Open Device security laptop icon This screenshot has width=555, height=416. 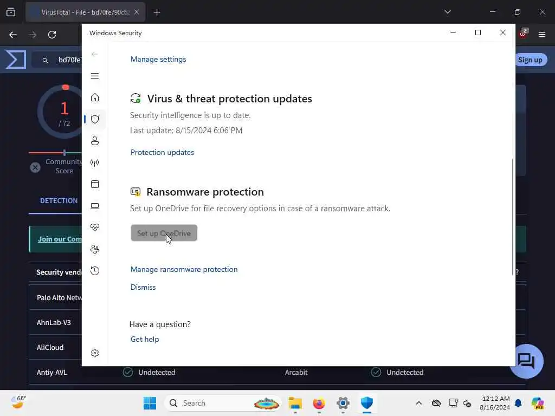pyautogui.click(x=95, y=206)
